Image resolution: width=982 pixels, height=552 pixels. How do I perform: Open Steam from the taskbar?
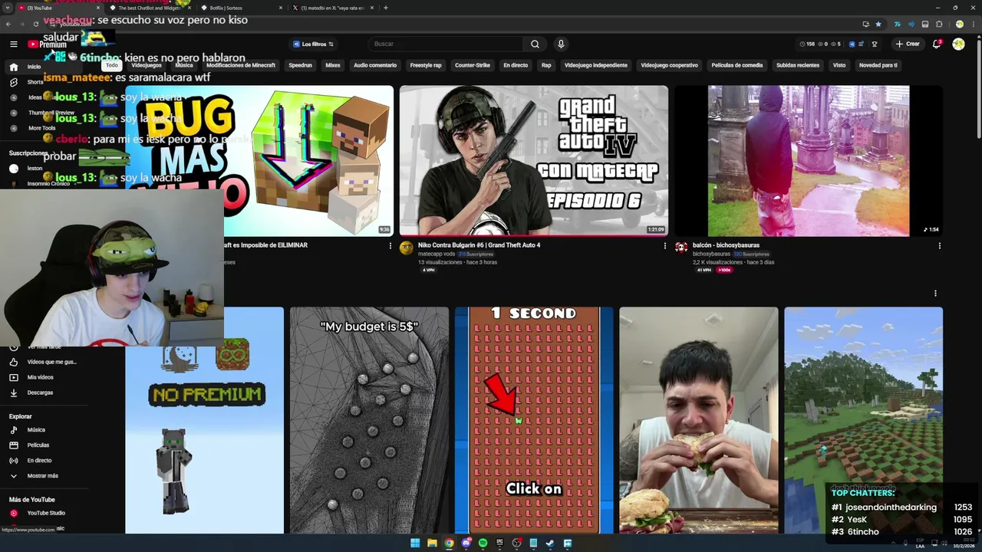click(550, 543)
